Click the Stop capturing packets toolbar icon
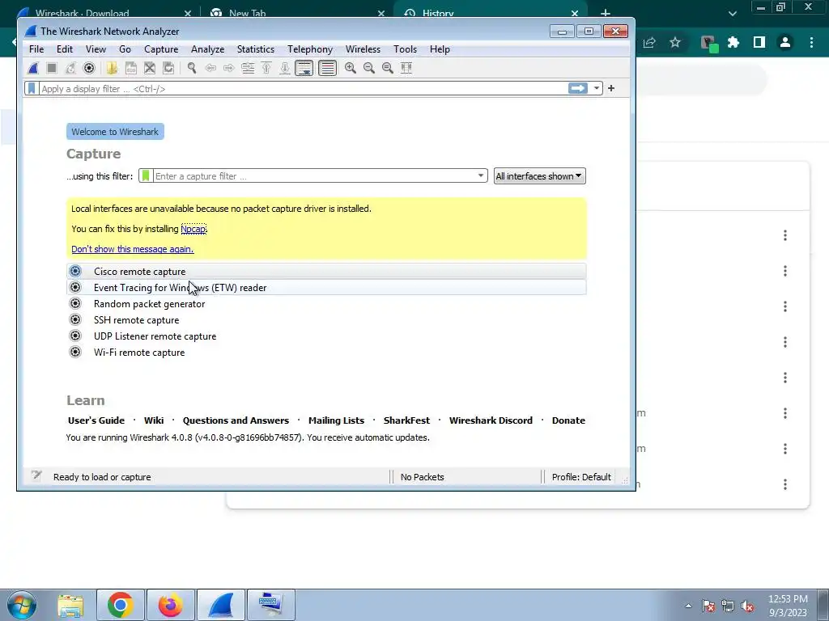 click(52, 68)
